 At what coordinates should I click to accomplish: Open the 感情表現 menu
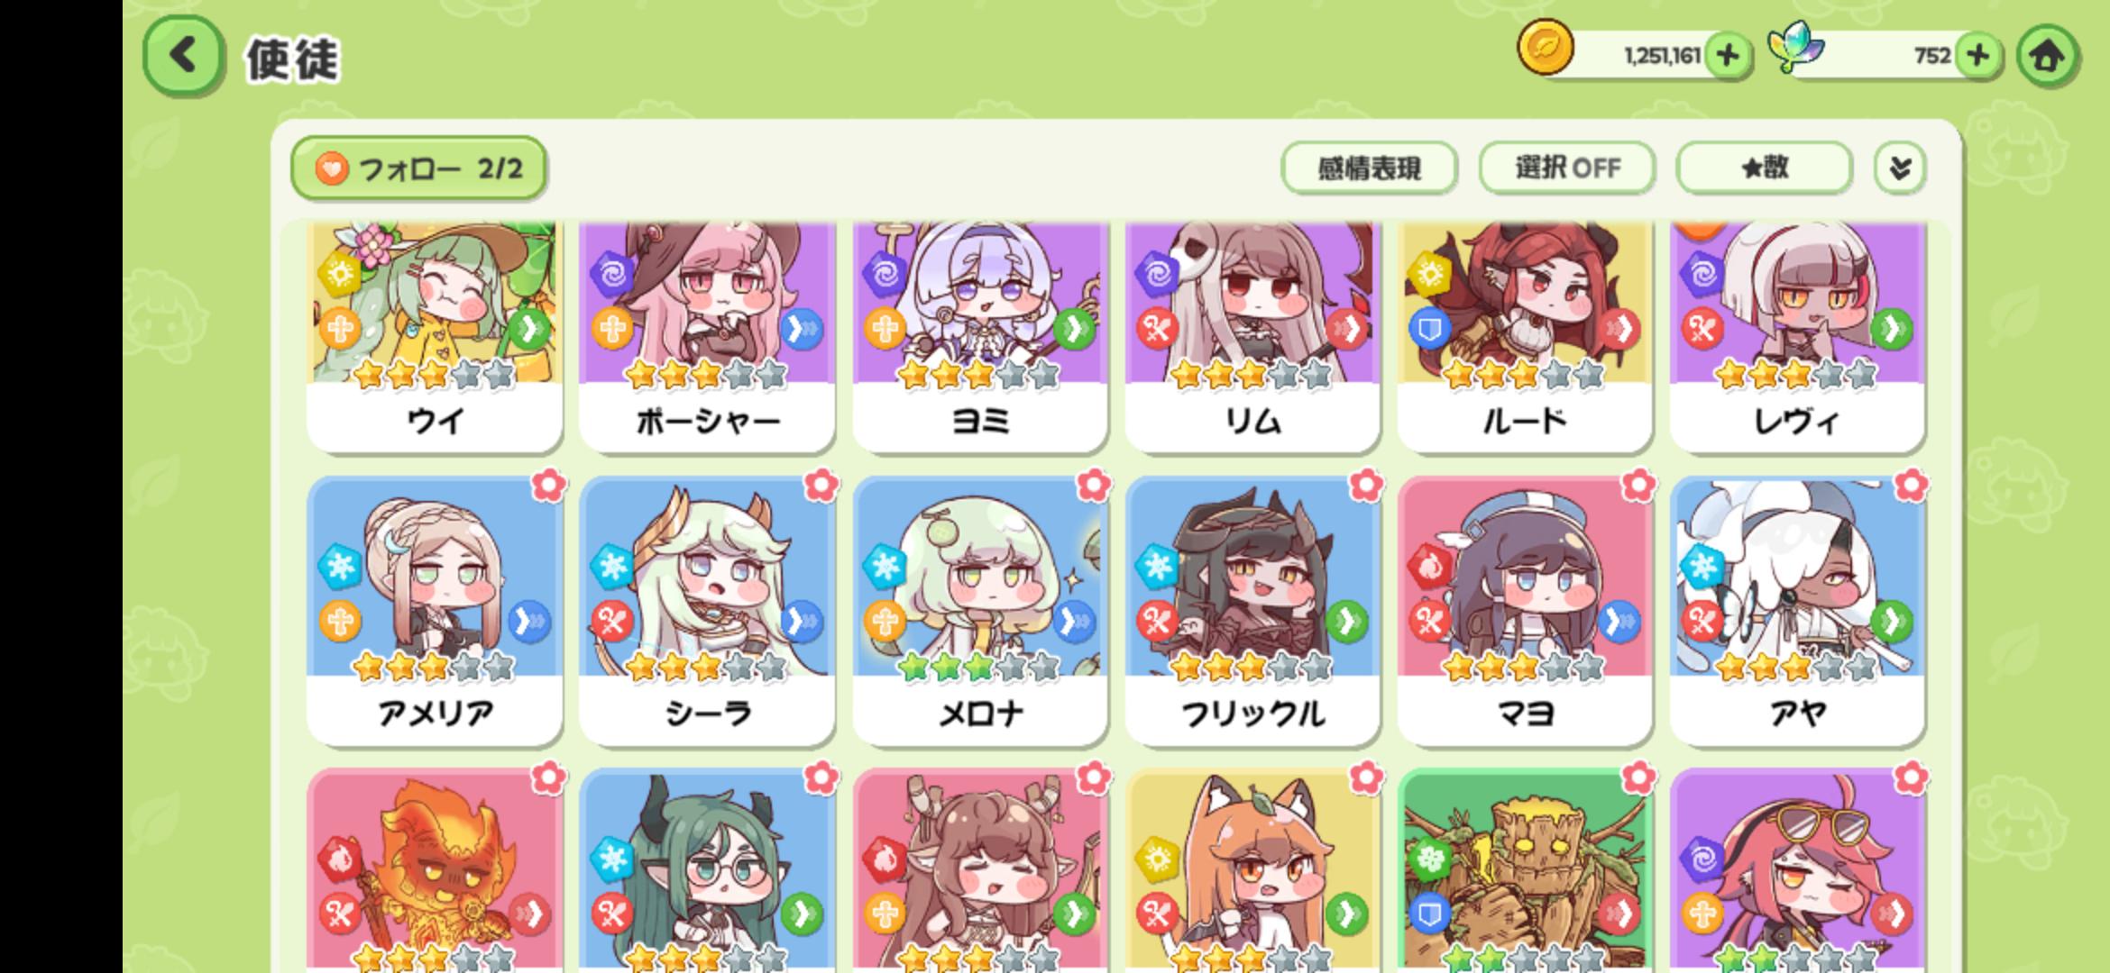(1369, 168)
